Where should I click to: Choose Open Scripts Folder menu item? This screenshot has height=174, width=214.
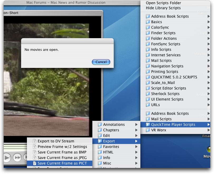tap(163, 3)
